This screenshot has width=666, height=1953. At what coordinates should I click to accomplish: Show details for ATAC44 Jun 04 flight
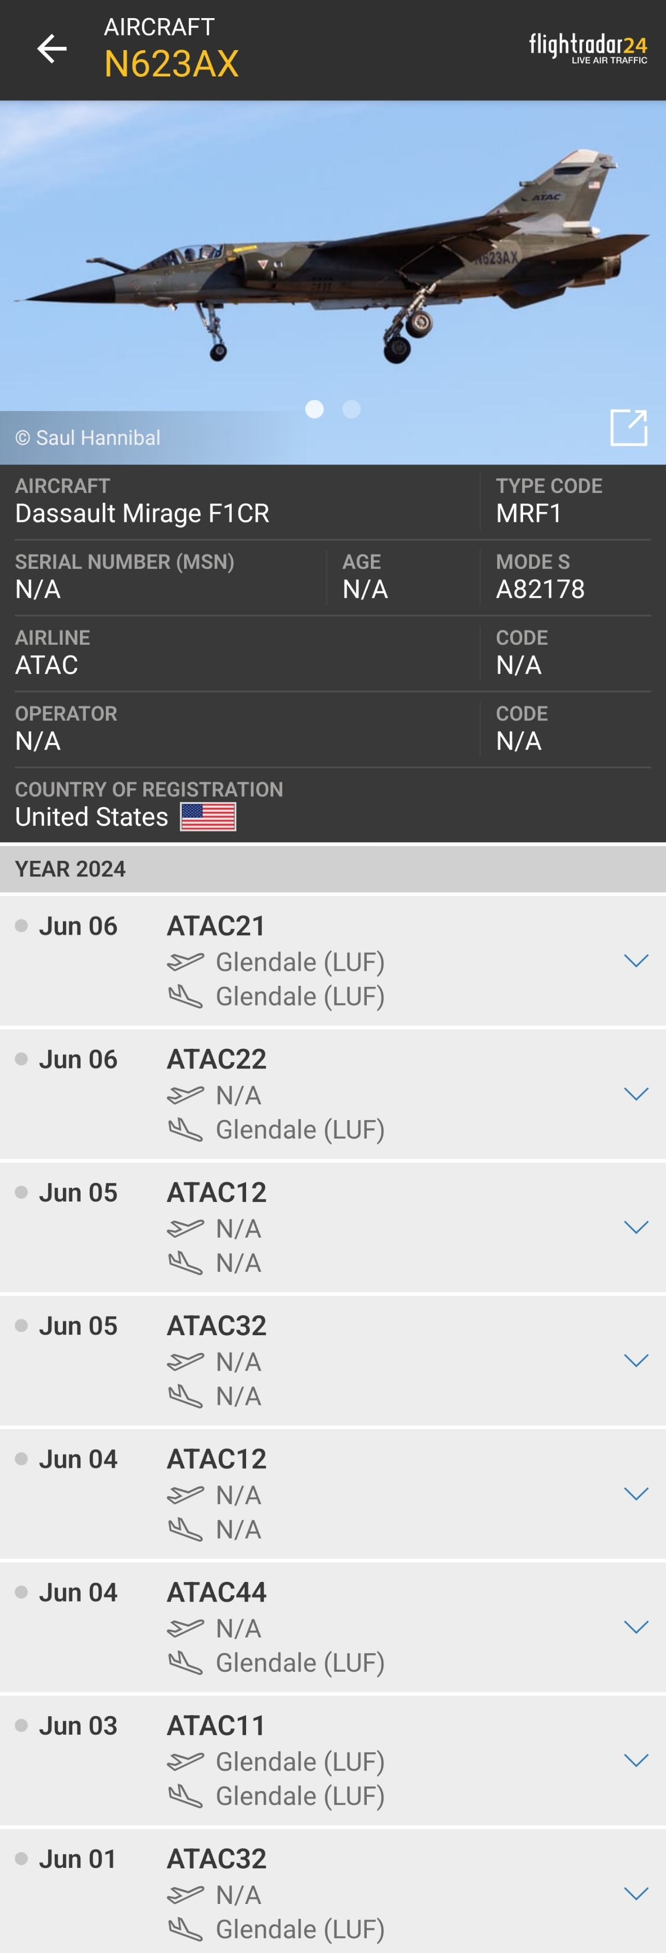click(636, 1627)
